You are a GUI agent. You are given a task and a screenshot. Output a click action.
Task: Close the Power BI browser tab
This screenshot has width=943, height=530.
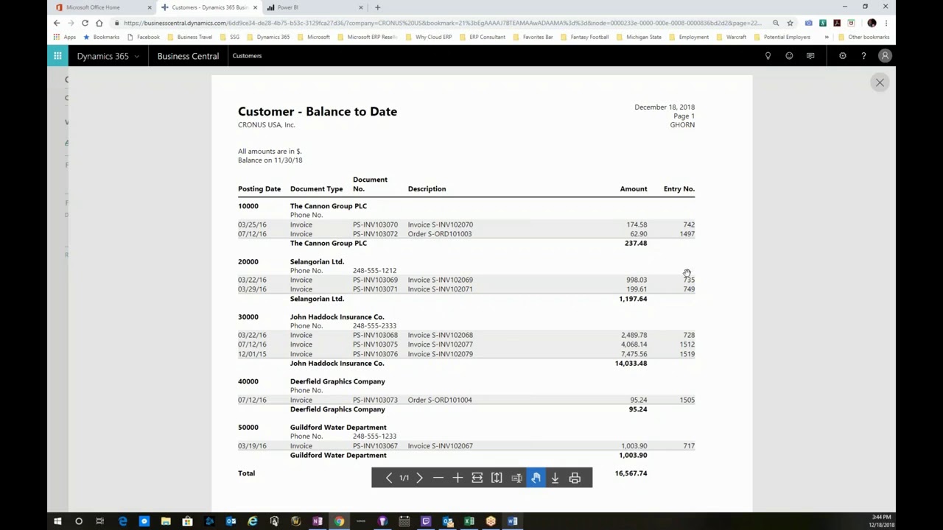tap(361, 7)
